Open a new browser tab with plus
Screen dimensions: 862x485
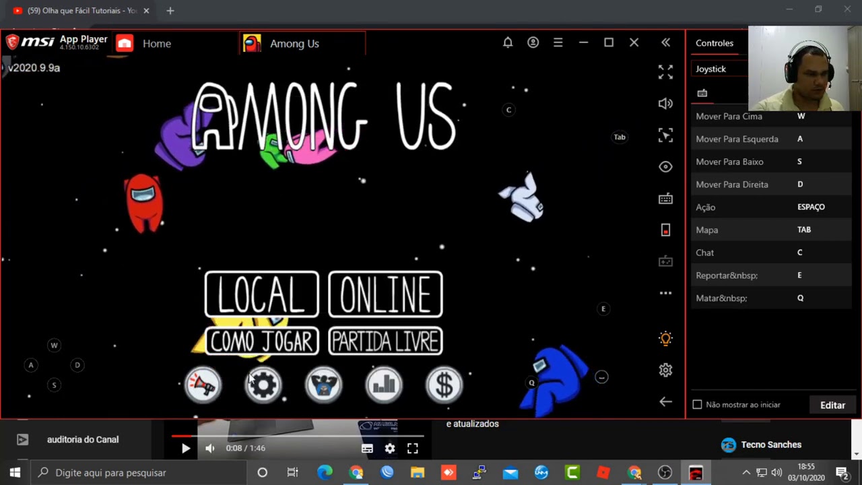(x=170, y=11)
